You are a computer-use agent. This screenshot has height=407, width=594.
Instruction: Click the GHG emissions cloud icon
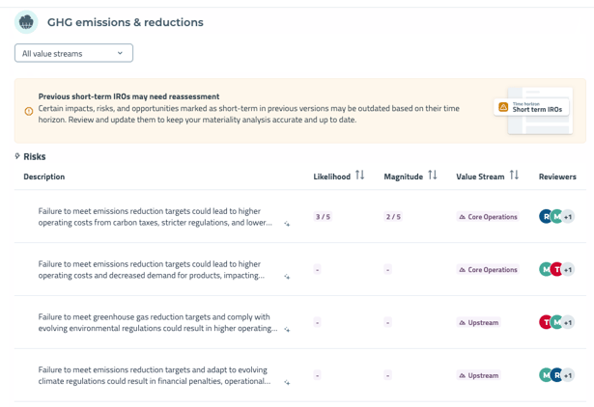click(26, 22)
